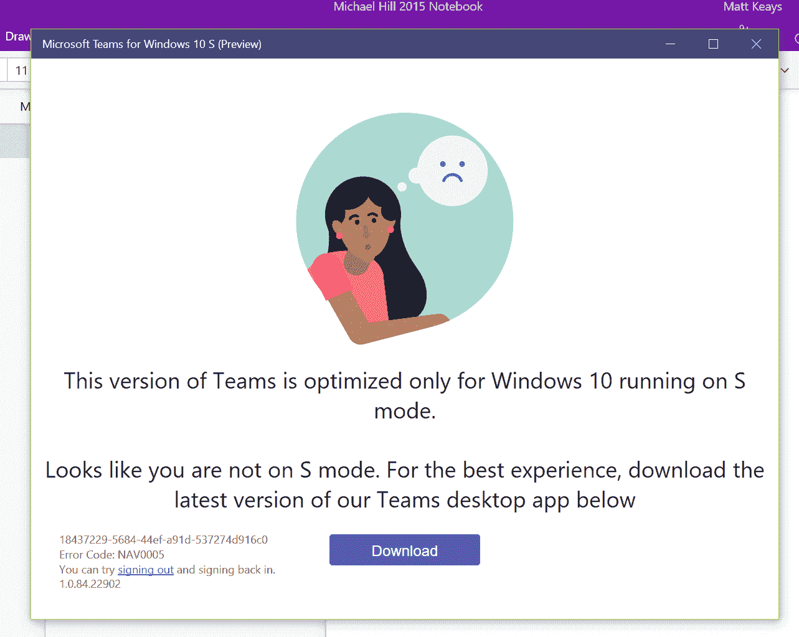The width and height of the screenshot is (799, 637).
Task: Open the 'signing out' link
Action: pos(146,570)
